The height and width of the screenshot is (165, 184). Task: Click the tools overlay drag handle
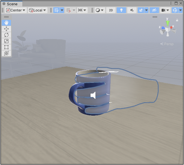(x=6, y=17)
